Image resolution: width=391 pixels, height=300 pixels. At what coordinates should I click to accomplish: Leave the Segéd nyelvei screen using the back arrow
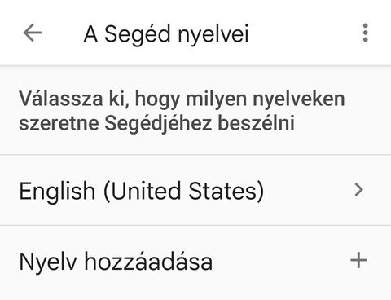(33, 33)
